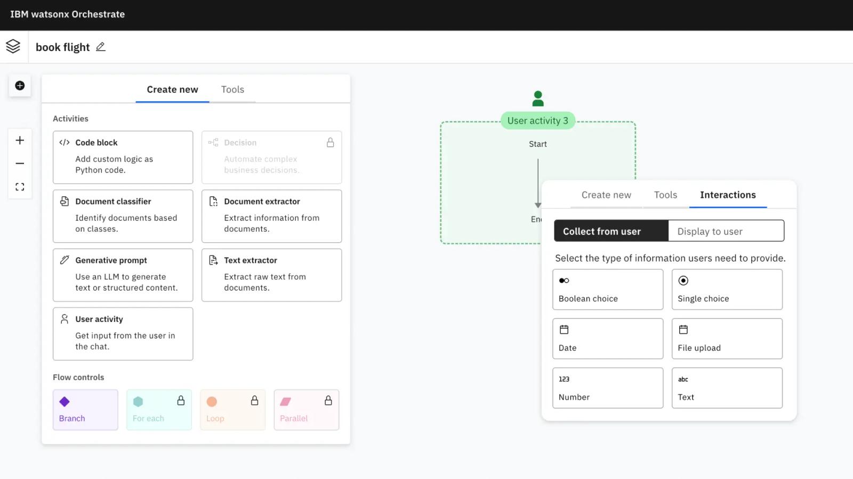Image resolution: width=853 pixels, height=479 pixels.
Task: Open the Create new tab in left panel
Action: point(172,89)
